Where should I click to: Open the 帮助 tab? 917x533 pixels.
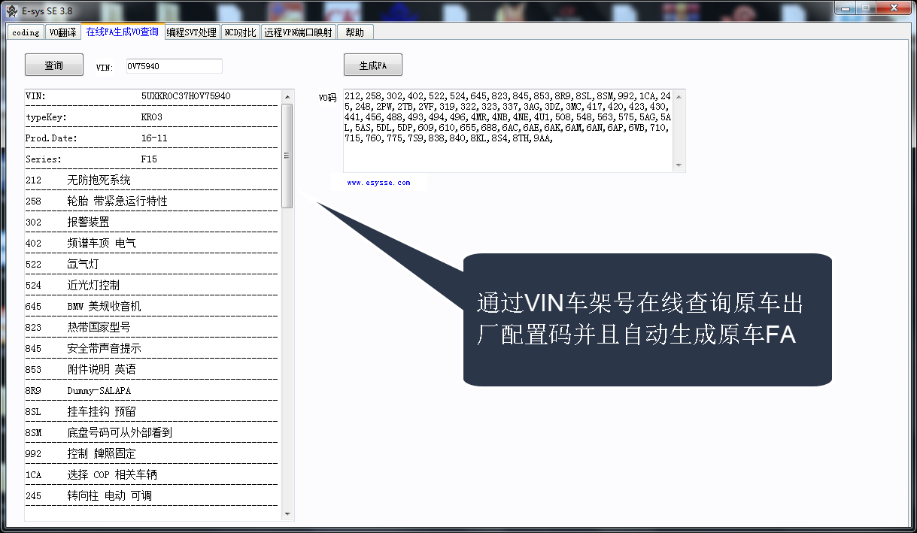point(355,32)
